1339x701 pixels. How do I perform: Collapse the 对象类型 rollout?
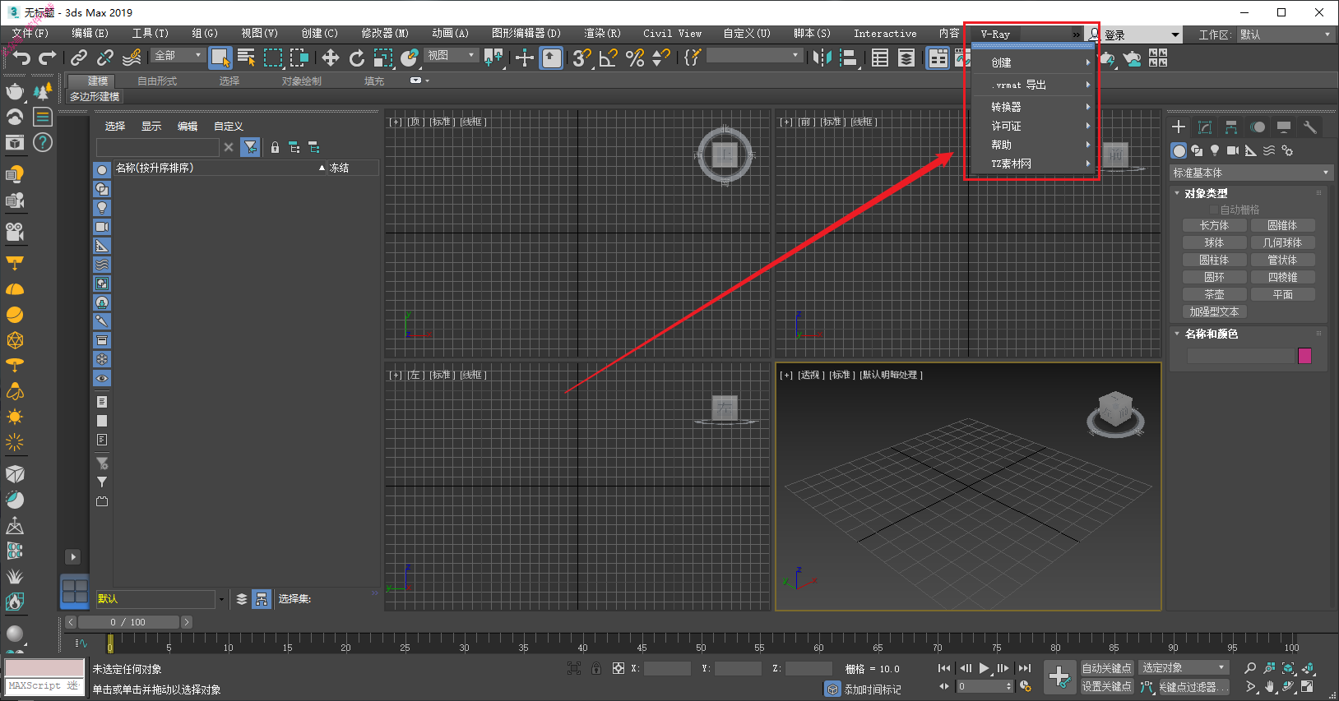tap(1206, 193)
